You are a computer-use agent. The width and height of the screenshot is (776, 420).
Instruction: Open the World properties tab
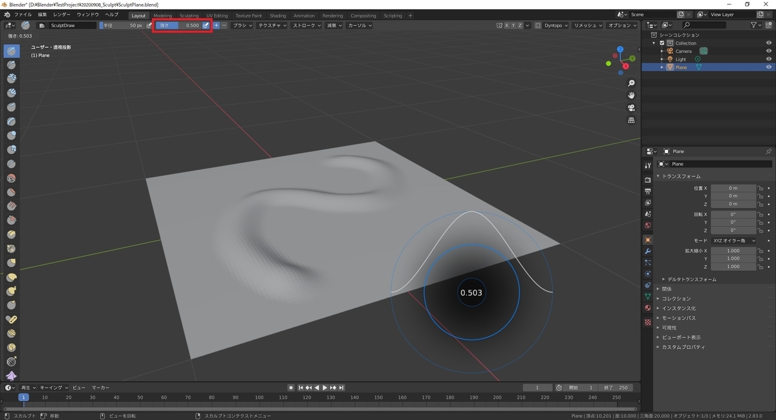(648, 226)
